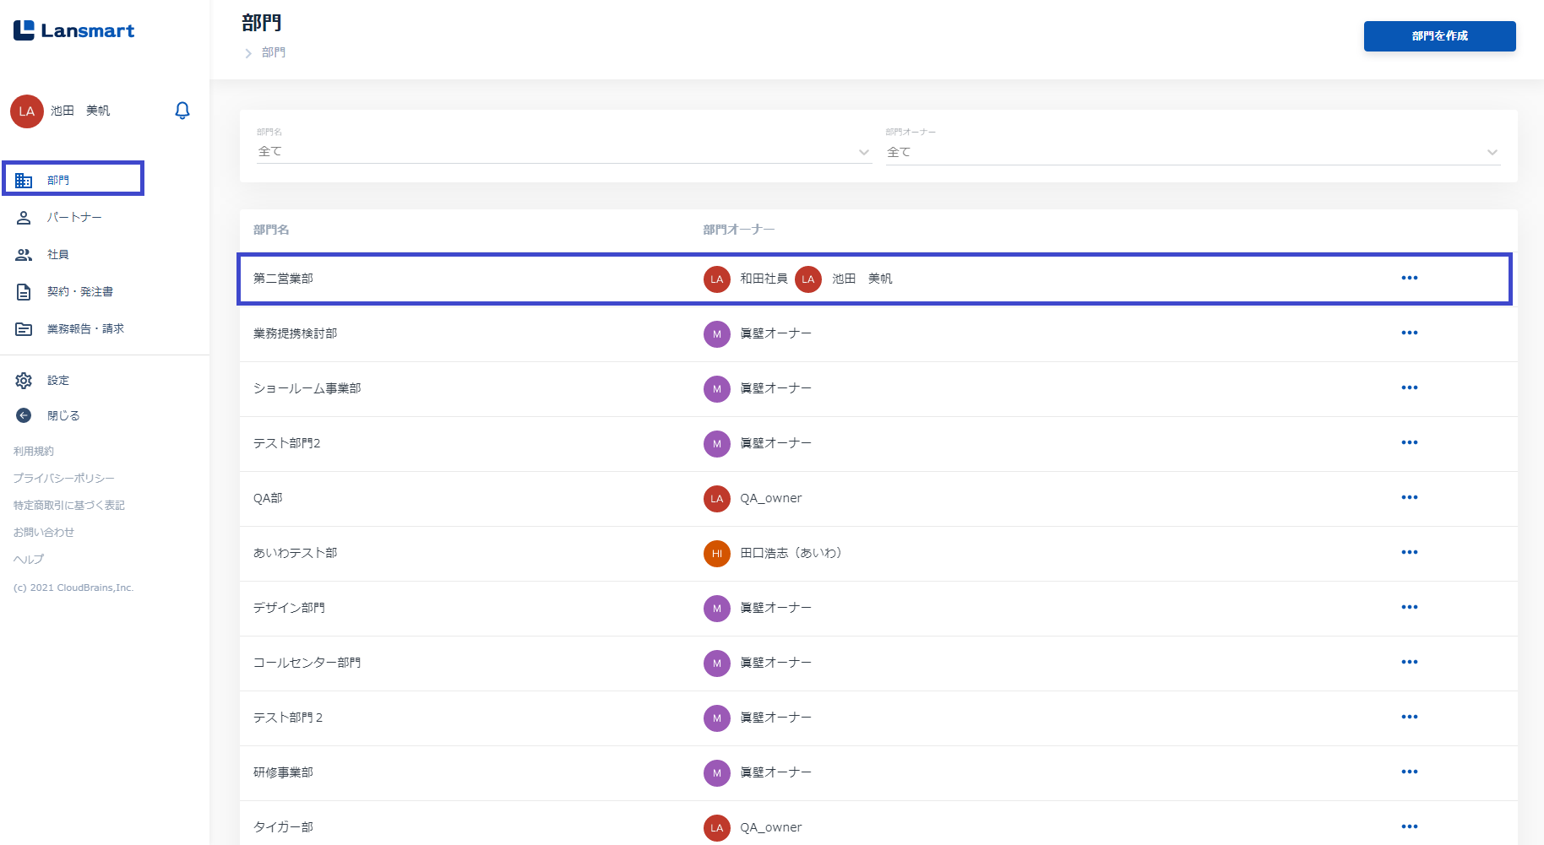The width and height of the screenshot is (1544, 845).
Task: Click the user avatar for 池田 美帆
Action: (x=27, y=111)
